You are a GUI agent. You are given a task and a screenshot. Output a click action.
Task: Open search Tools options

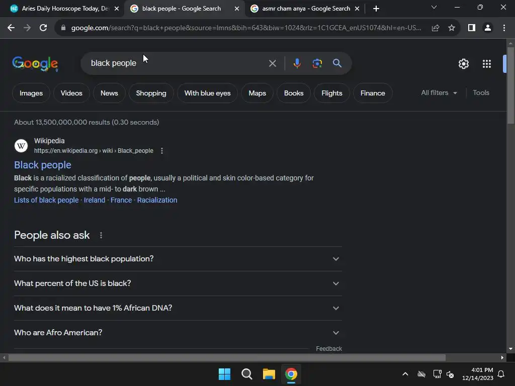[x=481, y=93]
